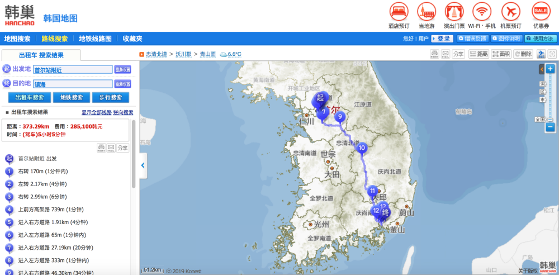Select the distance measuring tool (距离)
This screenshot has width=559, height=275.
point(479,54)
